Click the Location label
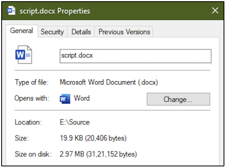This screenshot has width=226, height=168. point(28,122)
